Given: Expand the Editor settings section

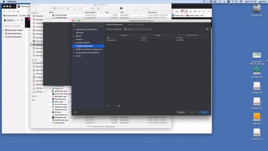Looking at the screenshot, I should 74,36.
